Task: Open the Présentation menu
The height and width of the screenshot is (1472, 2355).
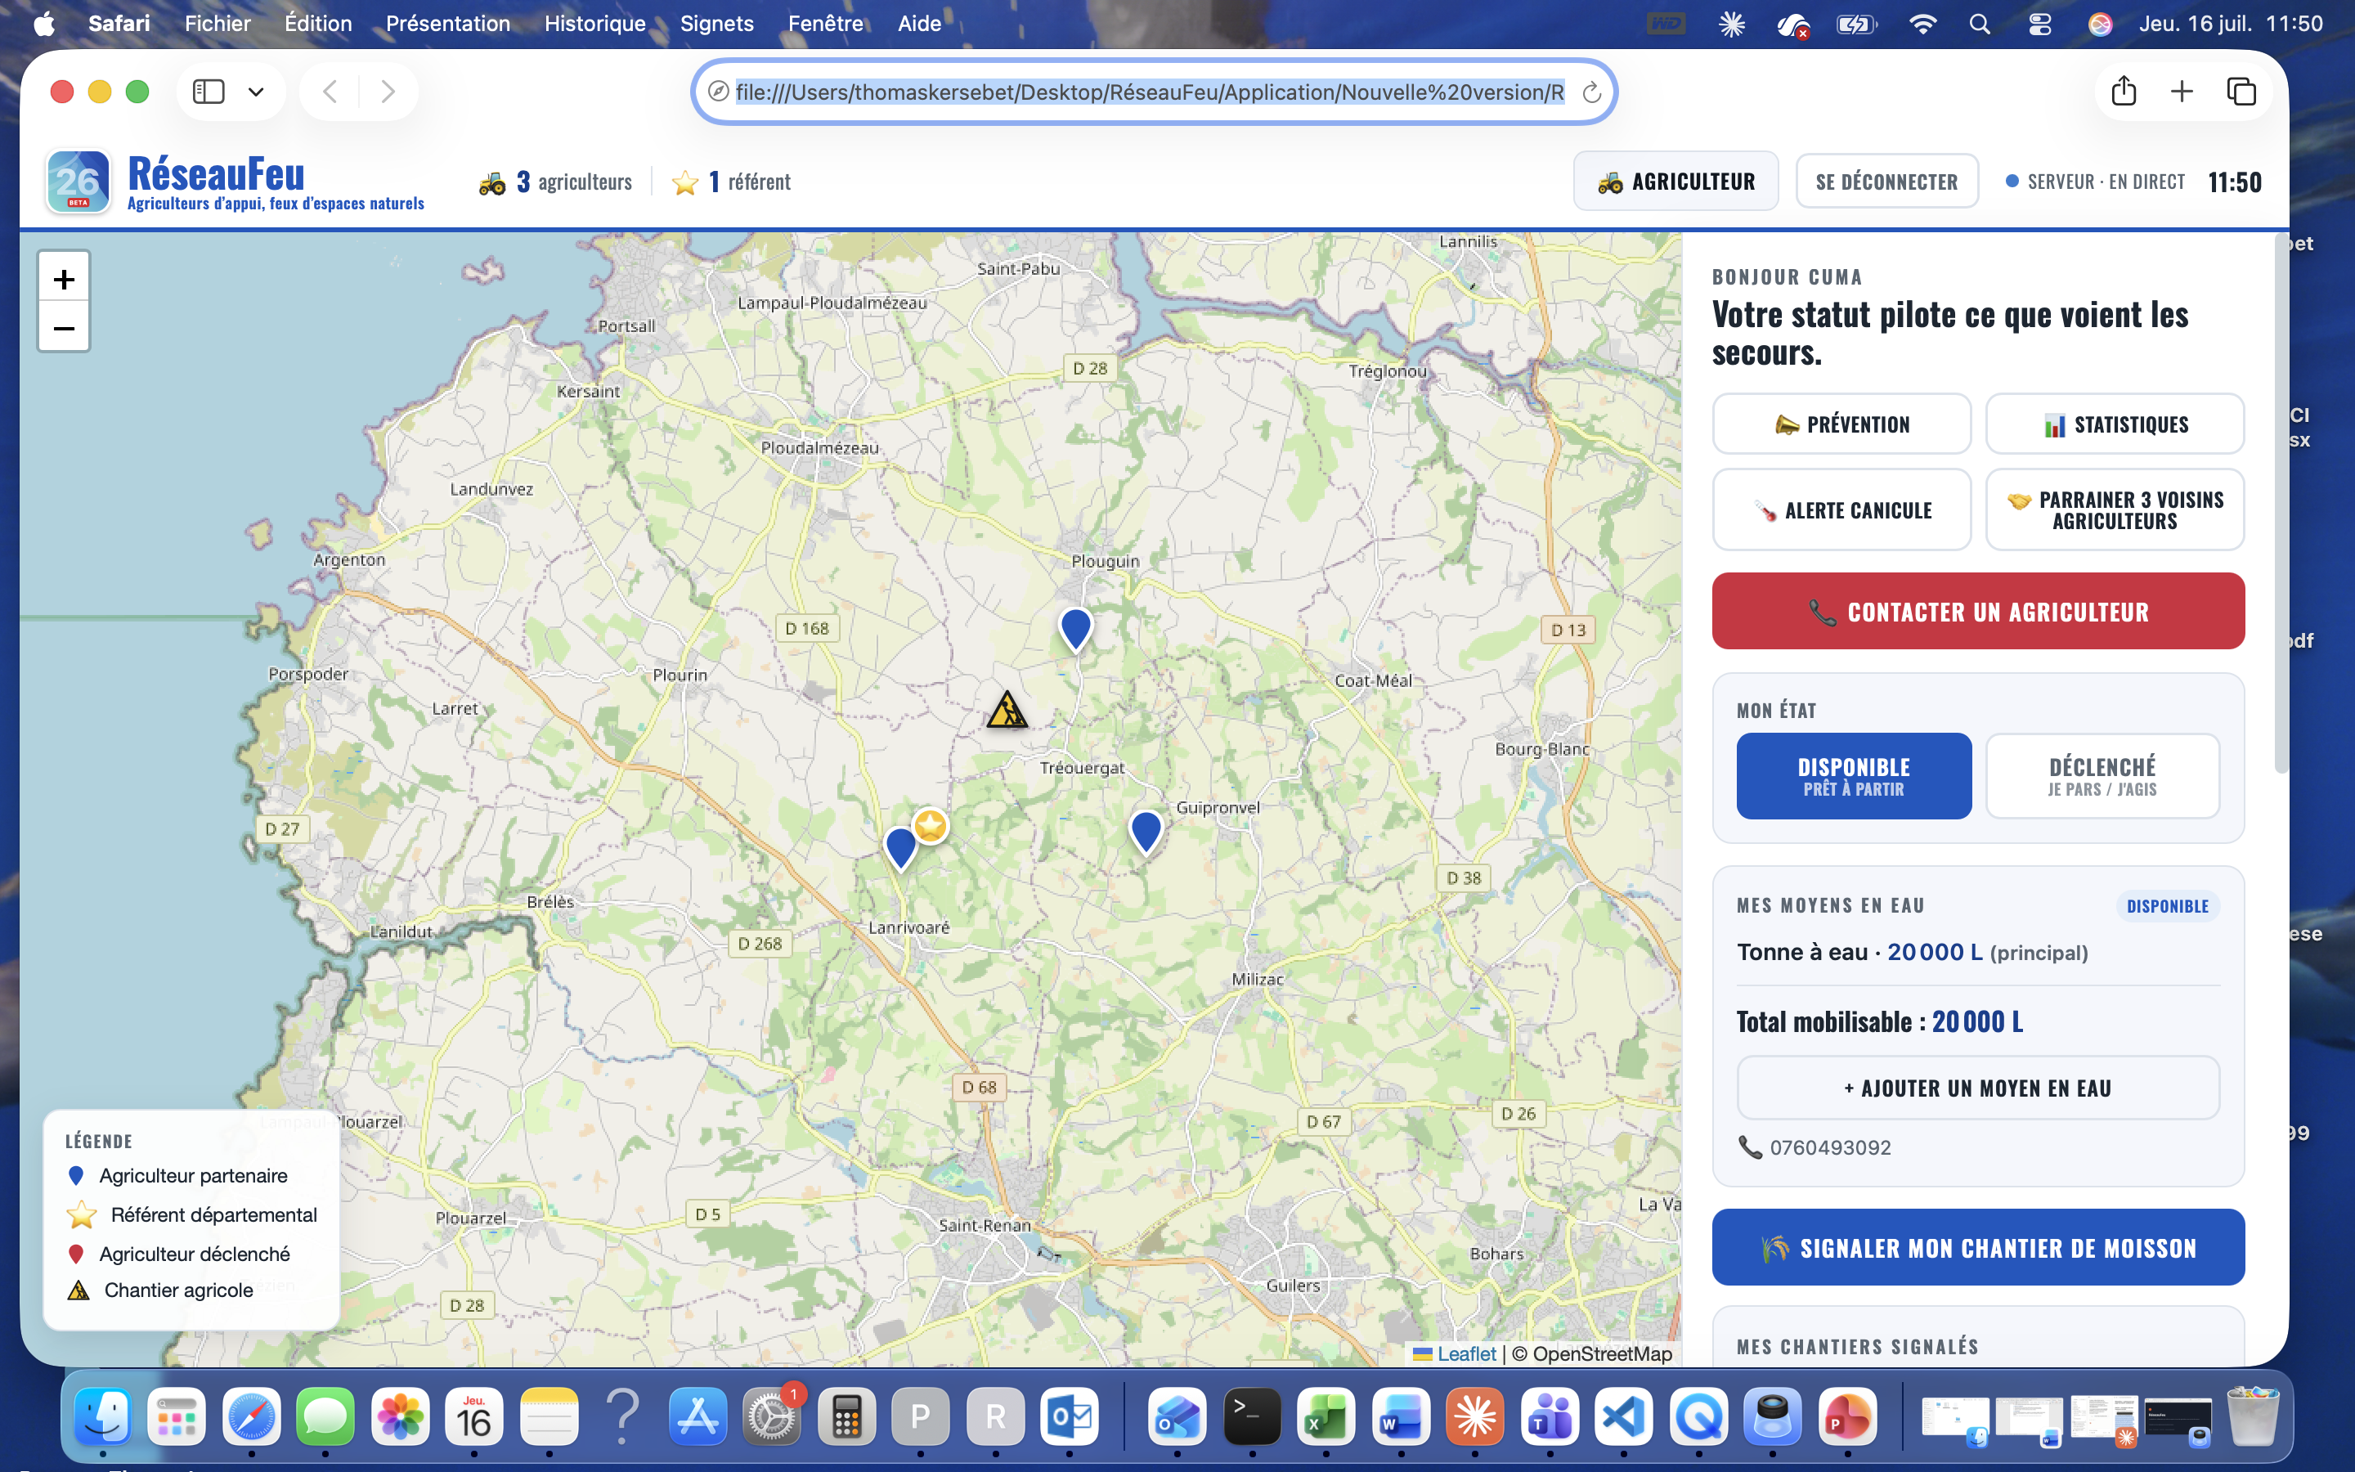Action: click(x=447, y=24)
